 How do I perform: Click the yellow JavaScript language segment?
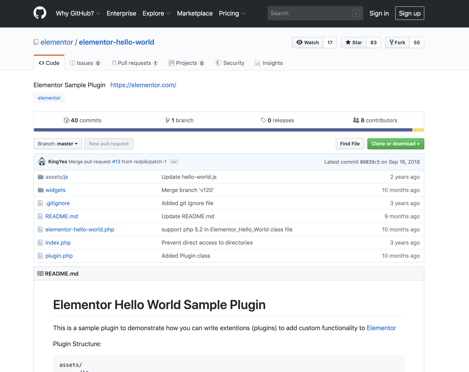coord(418,130)
